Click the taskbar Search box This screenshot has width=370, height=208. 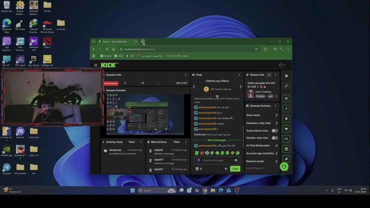coord(157,190)
